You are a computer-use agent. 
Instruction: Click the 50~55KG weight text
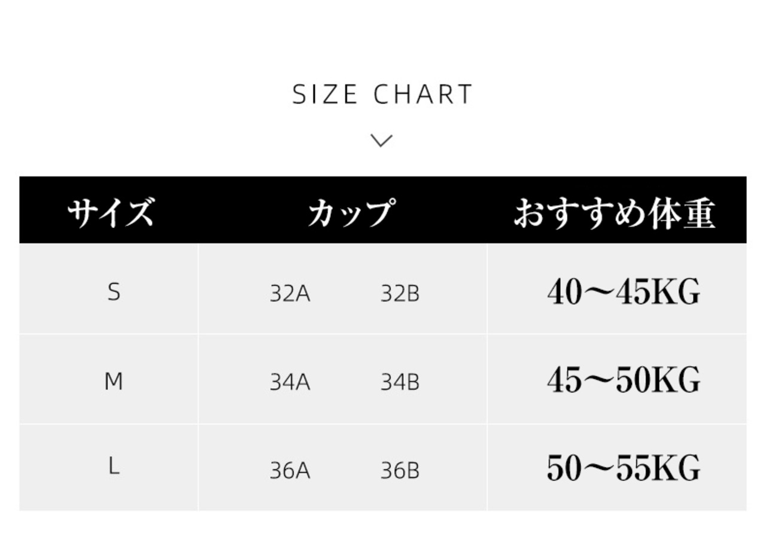(623, 468)
